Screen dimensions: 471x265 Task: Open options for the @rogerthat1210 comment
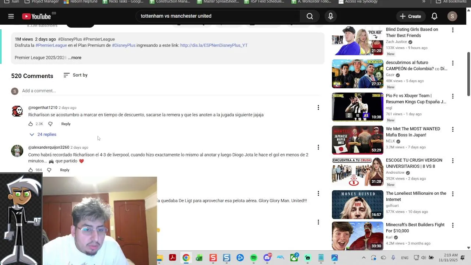click(x=318, y=107)
